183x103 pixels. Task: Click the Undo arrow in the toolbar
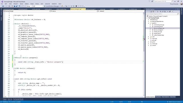point(19,6)
